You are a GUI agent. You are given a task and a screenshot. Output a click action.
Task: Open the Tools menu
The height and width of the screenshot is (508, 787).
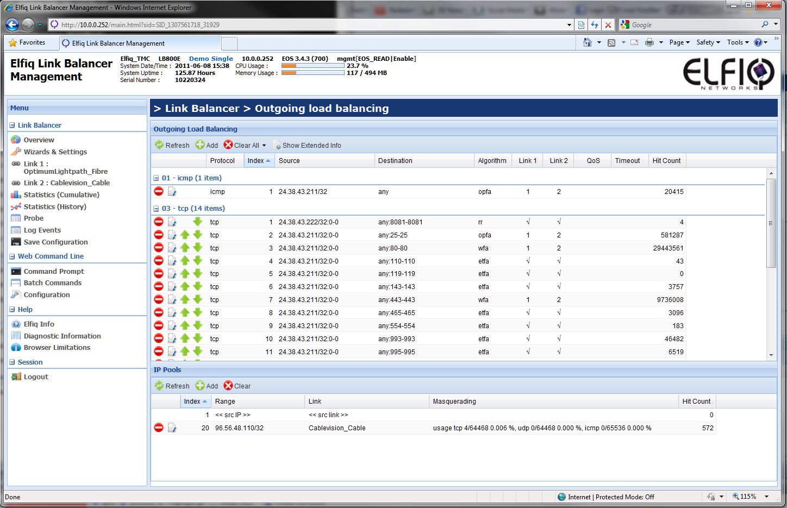pos(738,42)
